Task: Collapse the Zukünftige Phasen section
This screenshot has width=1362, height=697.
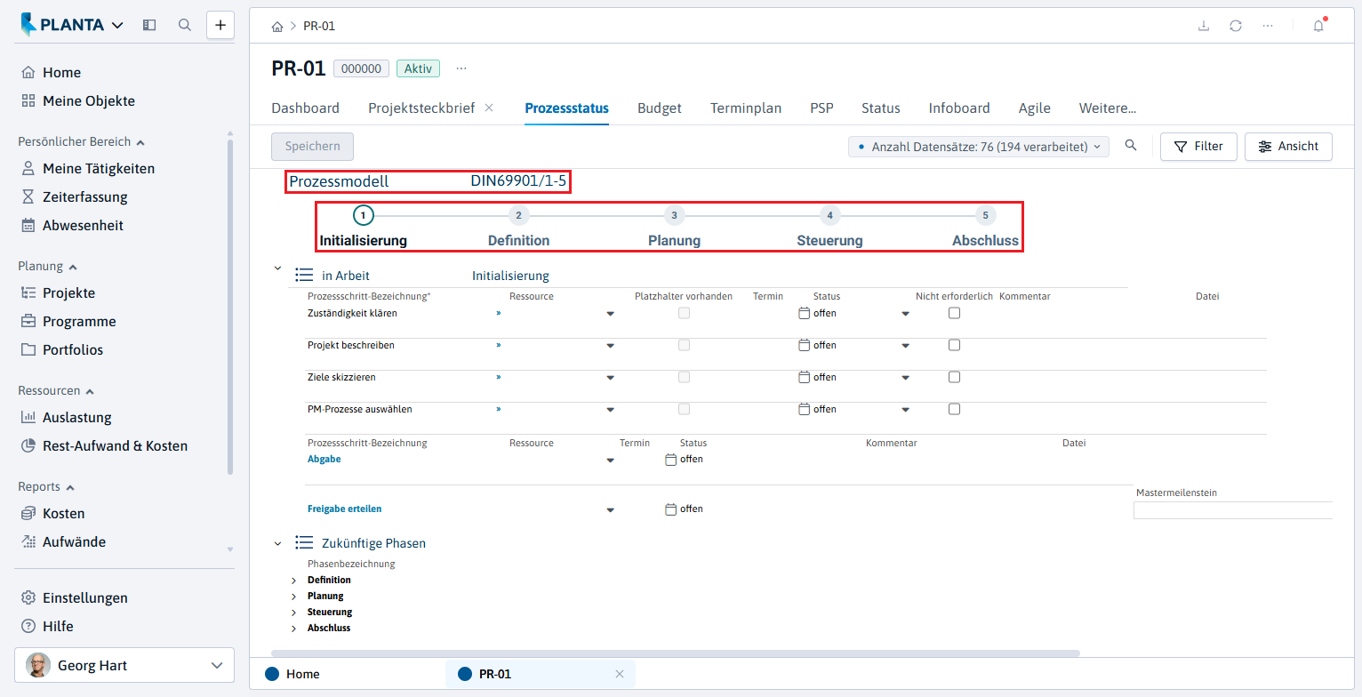Action: tap(277, 543)
